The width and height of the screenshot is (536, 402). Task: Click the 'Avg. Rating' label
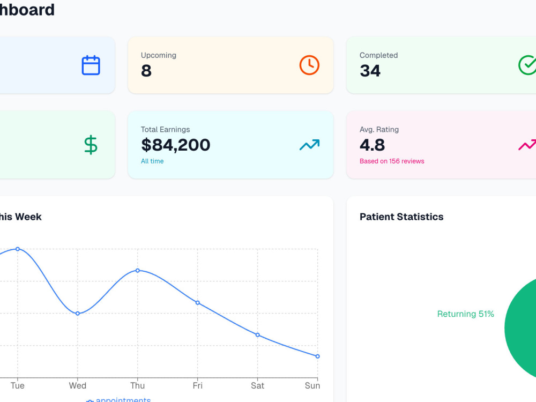pos(379,129)
